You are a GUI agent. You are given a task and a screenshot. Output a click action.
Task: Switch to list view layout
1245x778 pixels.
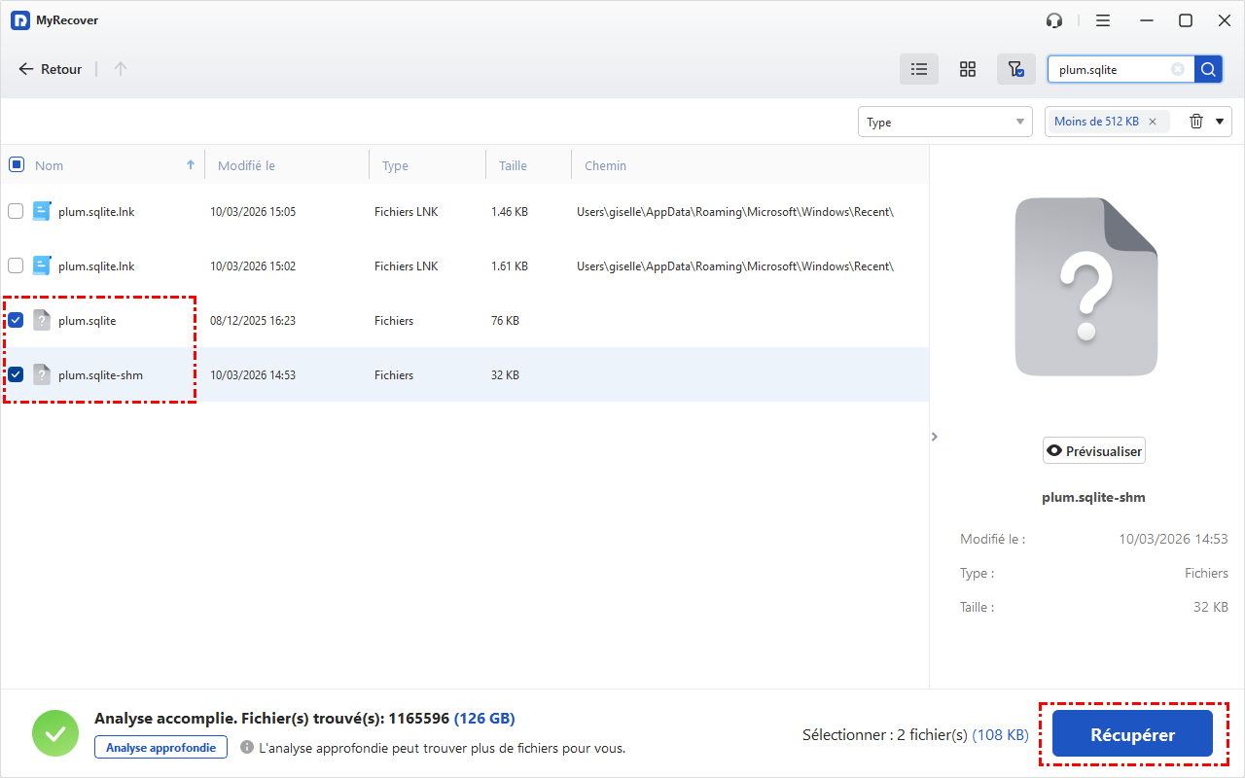tap(918, 69)
